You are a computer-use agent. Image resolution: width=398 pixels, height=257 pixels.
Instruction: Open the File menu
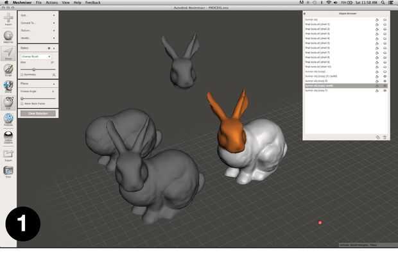[x=39, y=3]
